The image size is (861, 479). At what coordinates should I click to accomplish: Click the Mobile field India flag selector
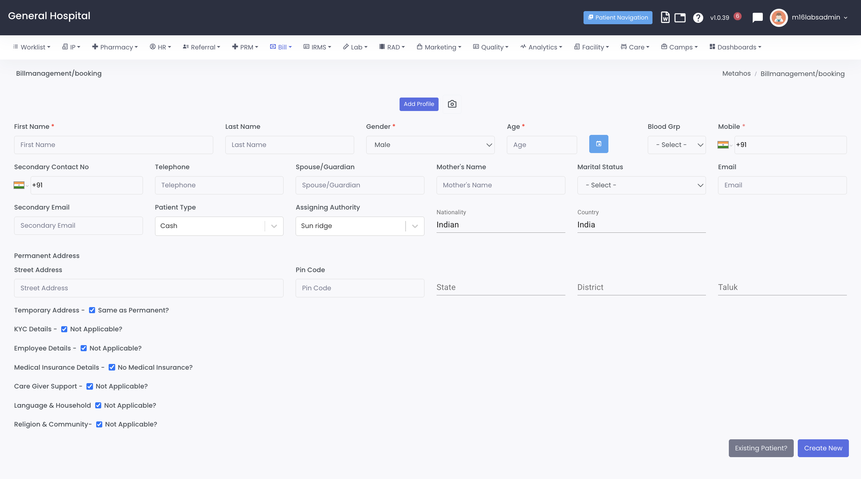click(x=724, y=145)
